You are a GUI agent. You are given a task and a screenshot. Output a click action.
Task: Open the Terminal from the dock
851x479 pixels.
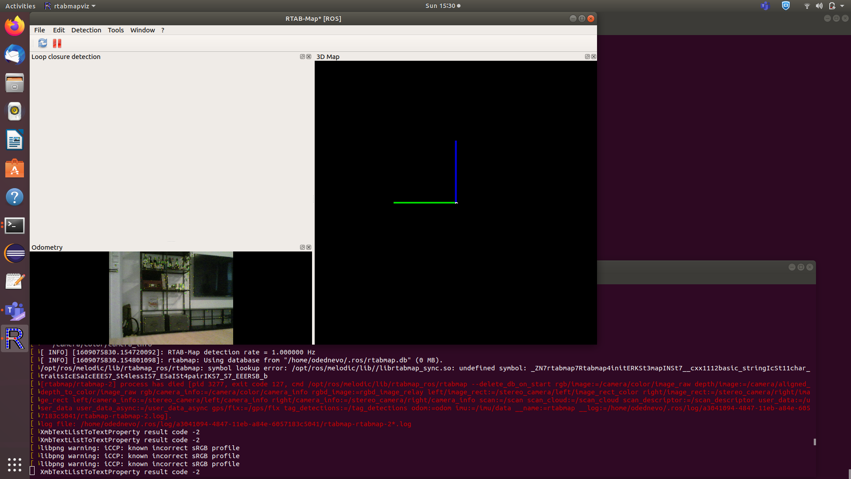click(x=15, y=225)
